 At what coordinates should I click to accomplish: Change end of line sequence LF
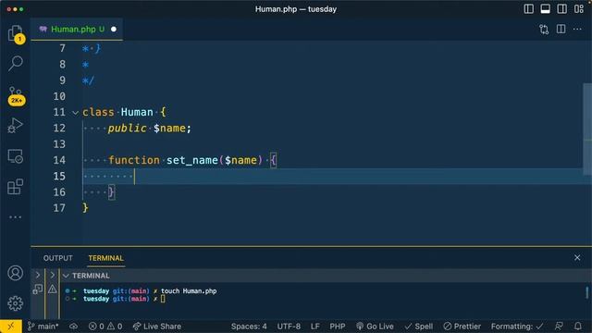314,327
